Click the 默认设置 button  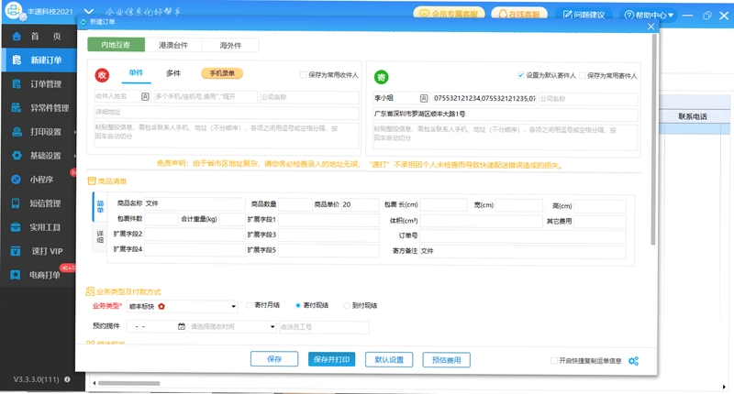point(389,359)
